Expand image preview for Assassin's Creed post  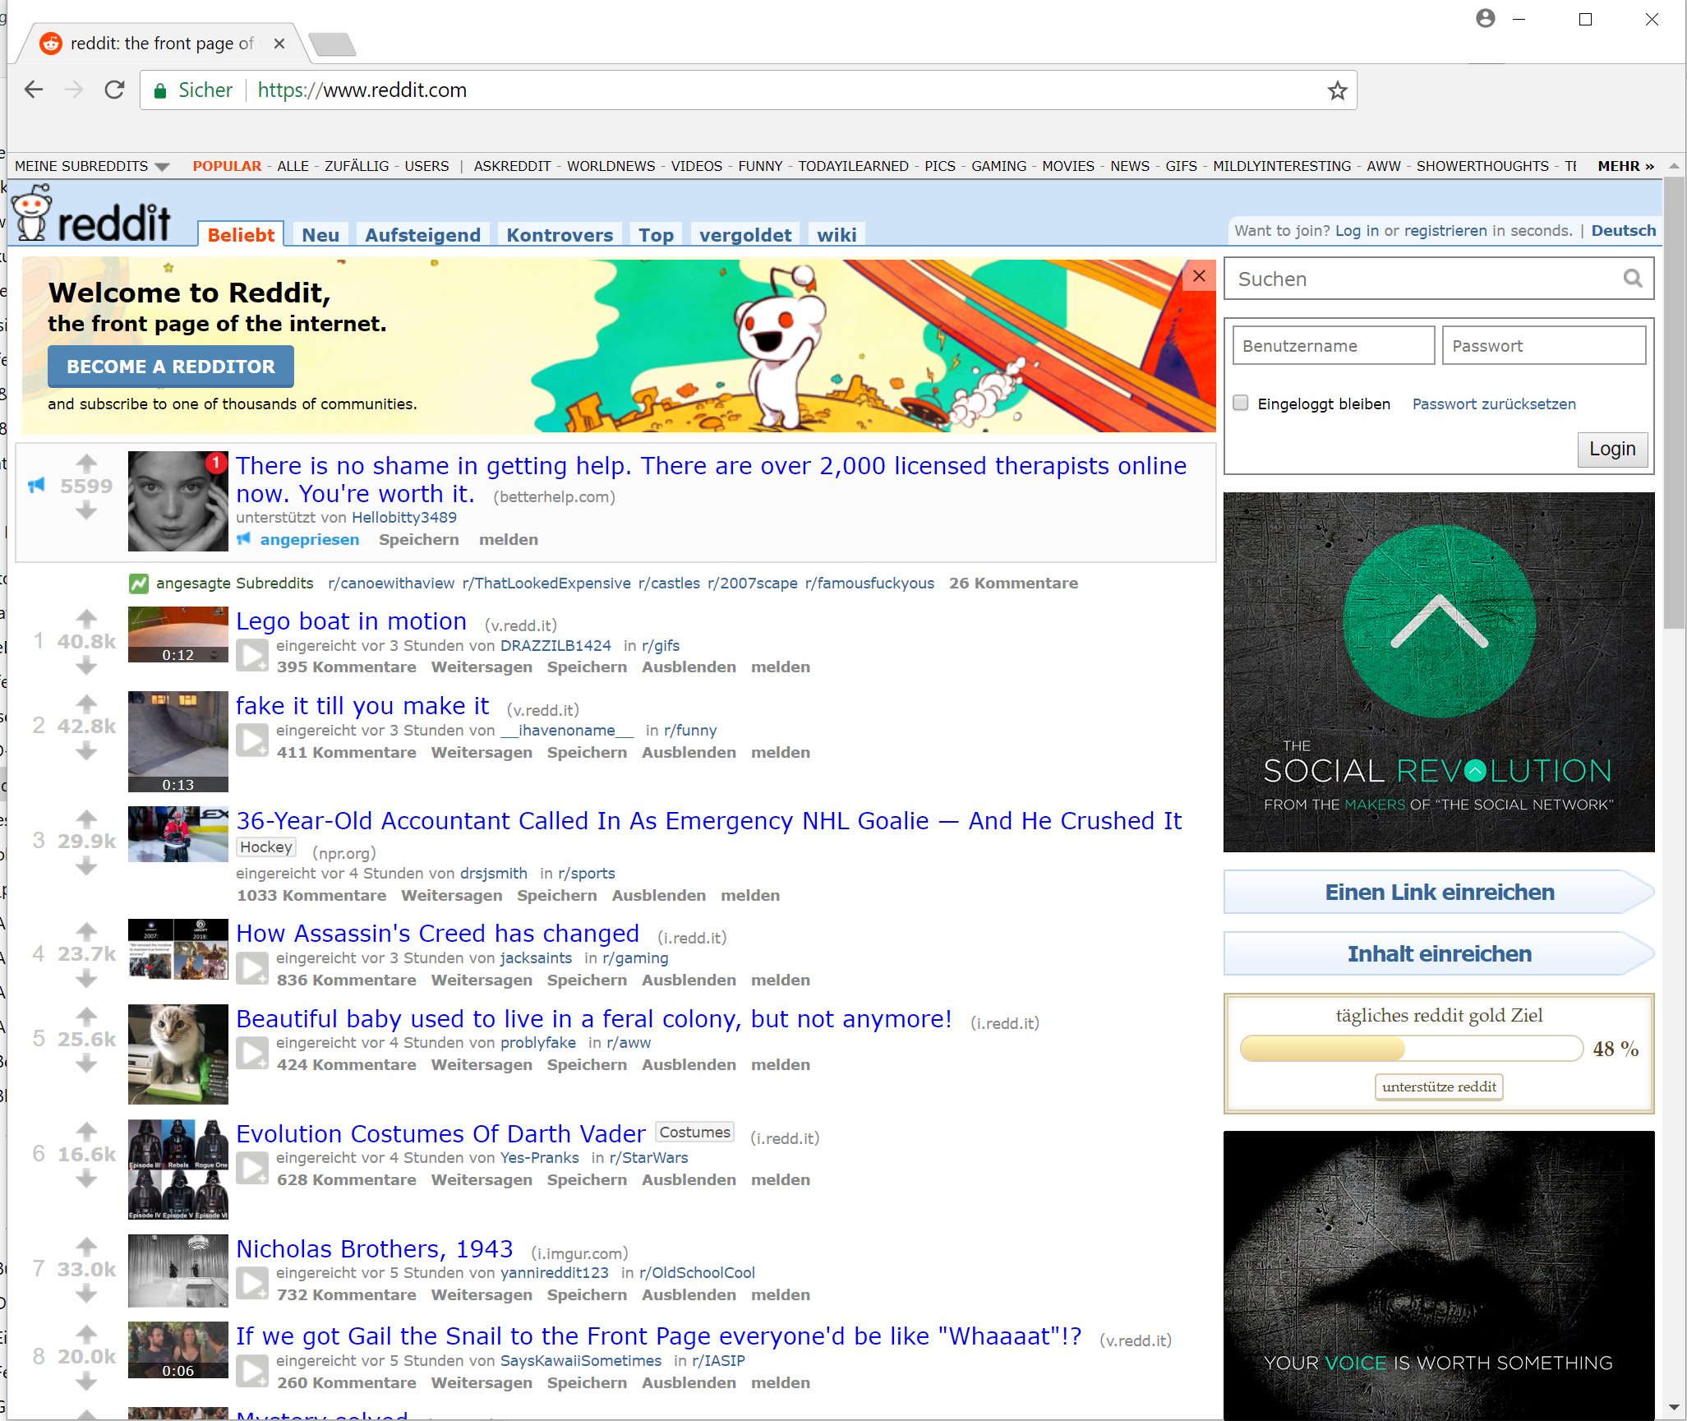pos(252,967)
